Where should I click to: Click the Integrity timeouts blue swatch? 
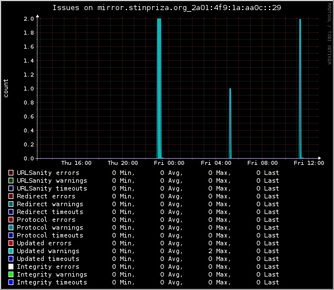pos(11,282)
